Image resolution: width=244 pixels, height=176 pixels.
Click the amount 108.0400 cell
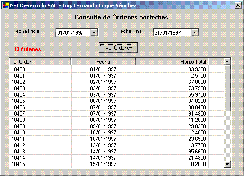coord(172,107)
